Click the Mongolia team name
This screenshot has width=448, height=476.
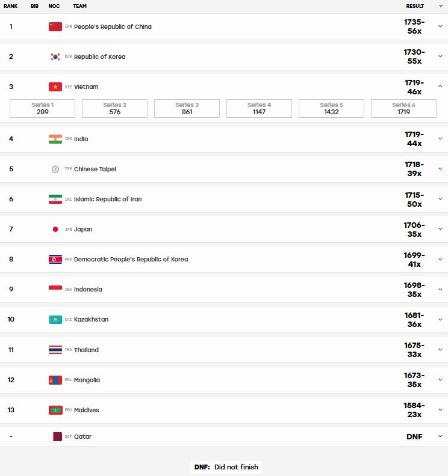point(87,380)
